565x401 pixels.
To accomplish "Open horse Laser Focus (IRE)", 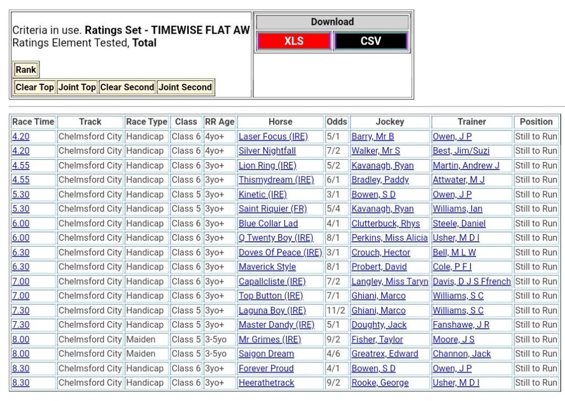I will pos(273,137).
